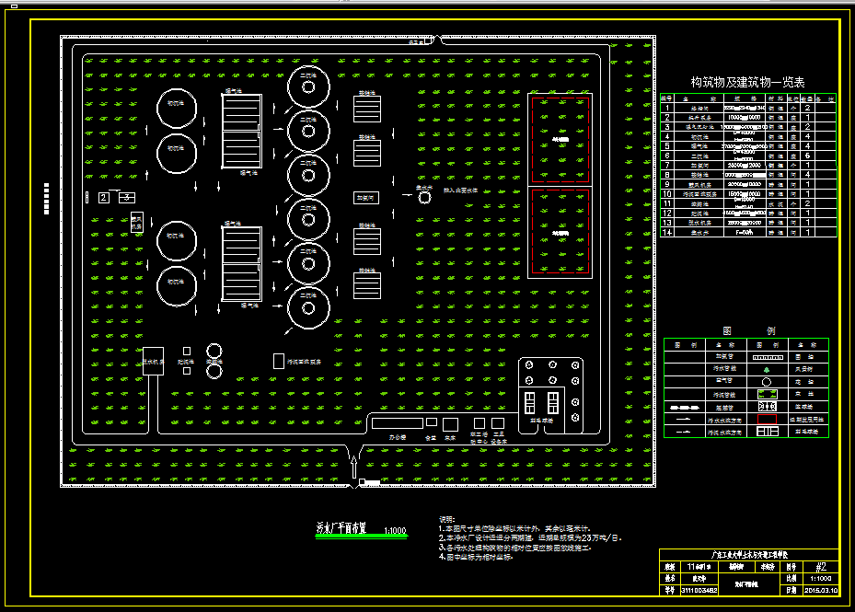Click the numbered box labeled 3 on the plan
Image resolution: width=855 pixels, height=612 pixels.
tap(126, 198)
